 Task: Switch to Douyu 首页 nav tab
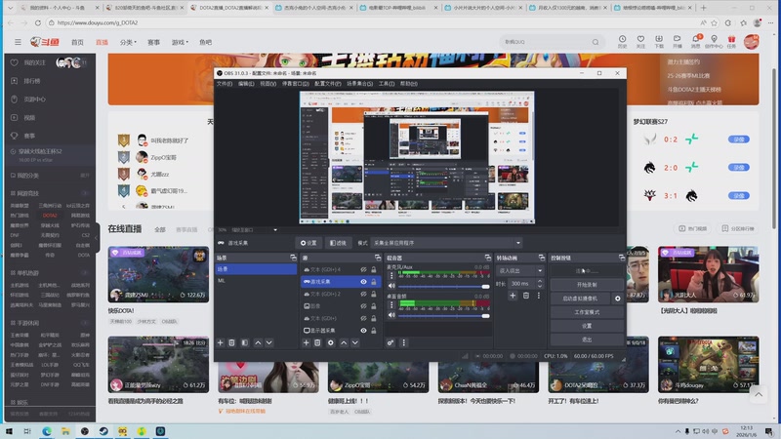pos(77,42)
